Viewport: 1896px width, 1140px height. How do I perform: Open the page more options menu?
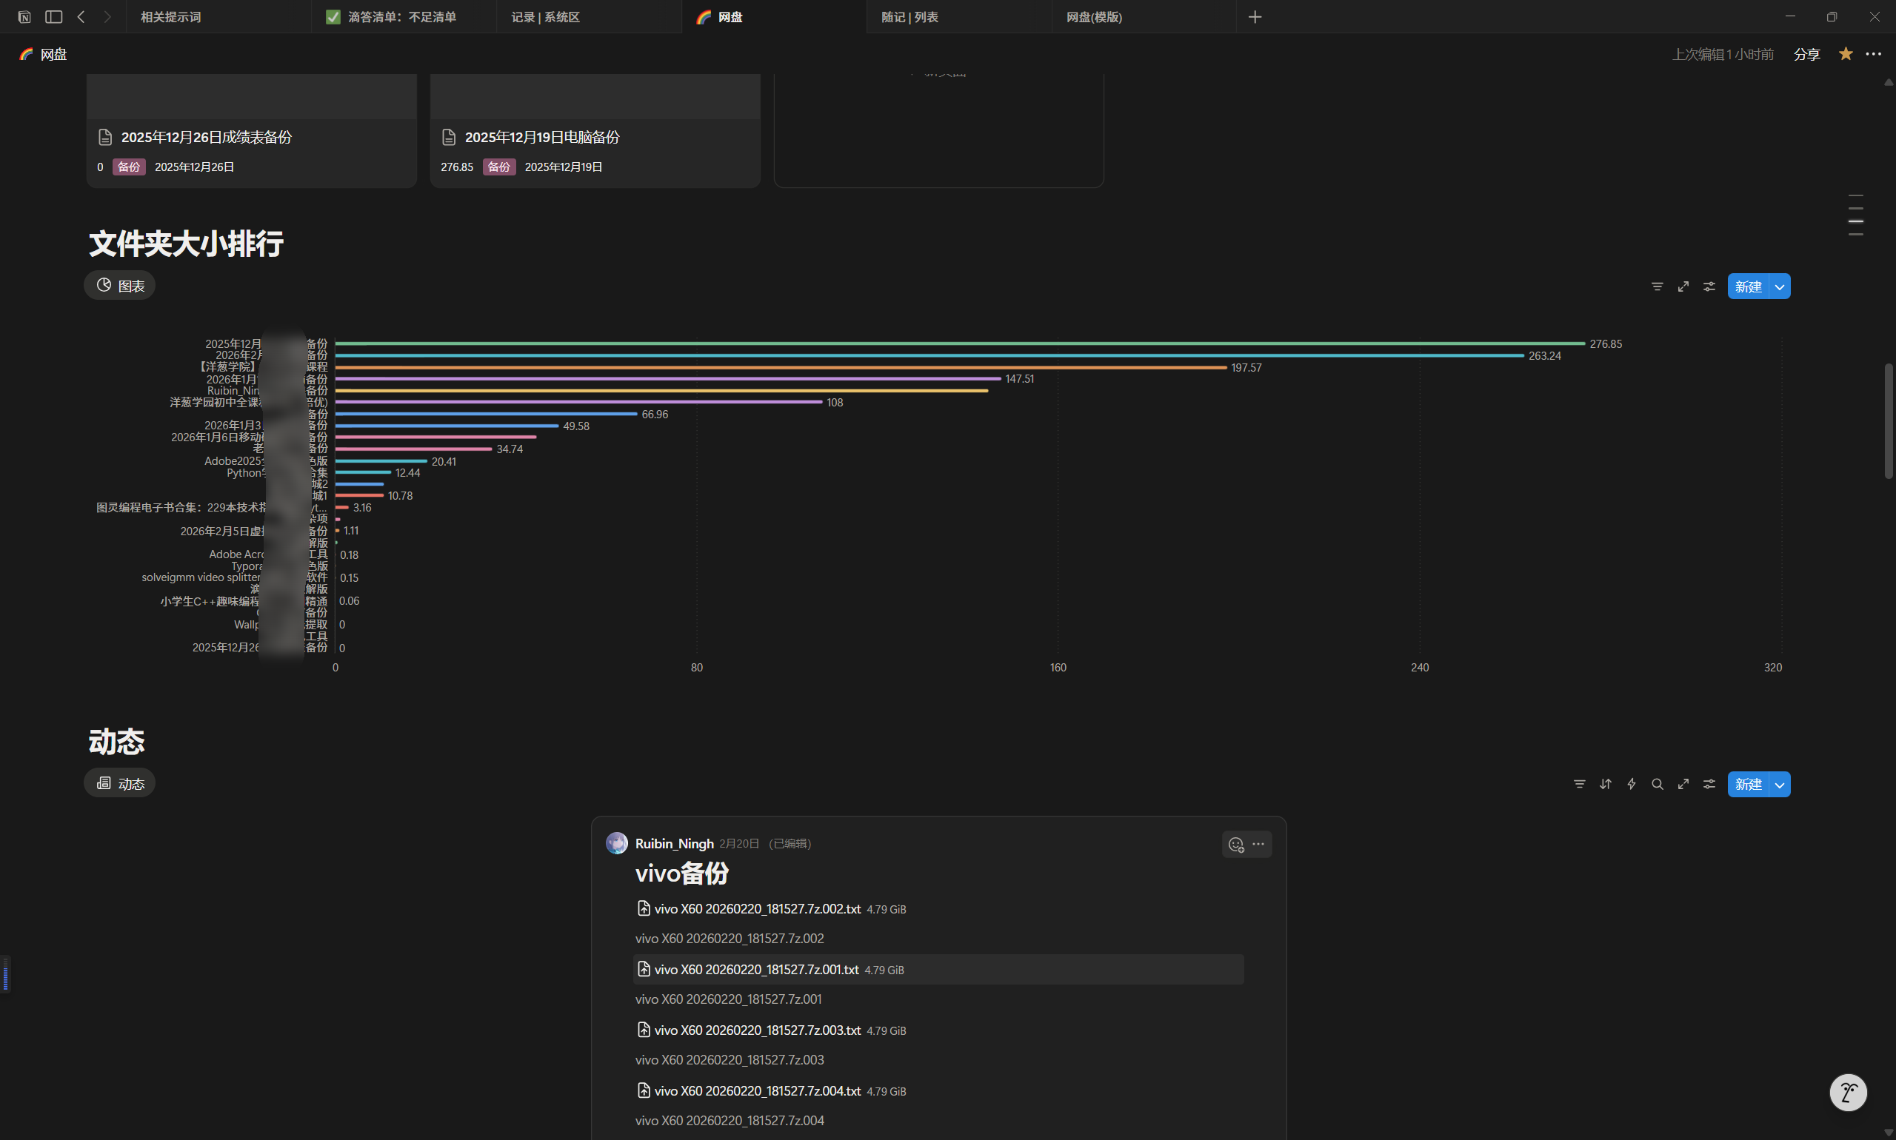(1873, 54)
